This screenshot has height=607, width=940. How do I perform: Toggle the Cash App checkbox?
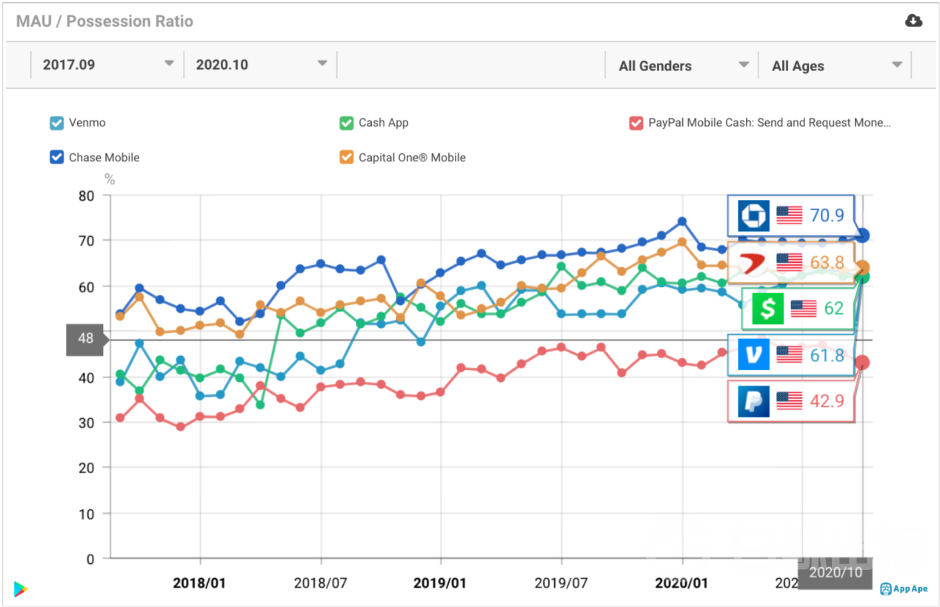click(x=347, y=123)
